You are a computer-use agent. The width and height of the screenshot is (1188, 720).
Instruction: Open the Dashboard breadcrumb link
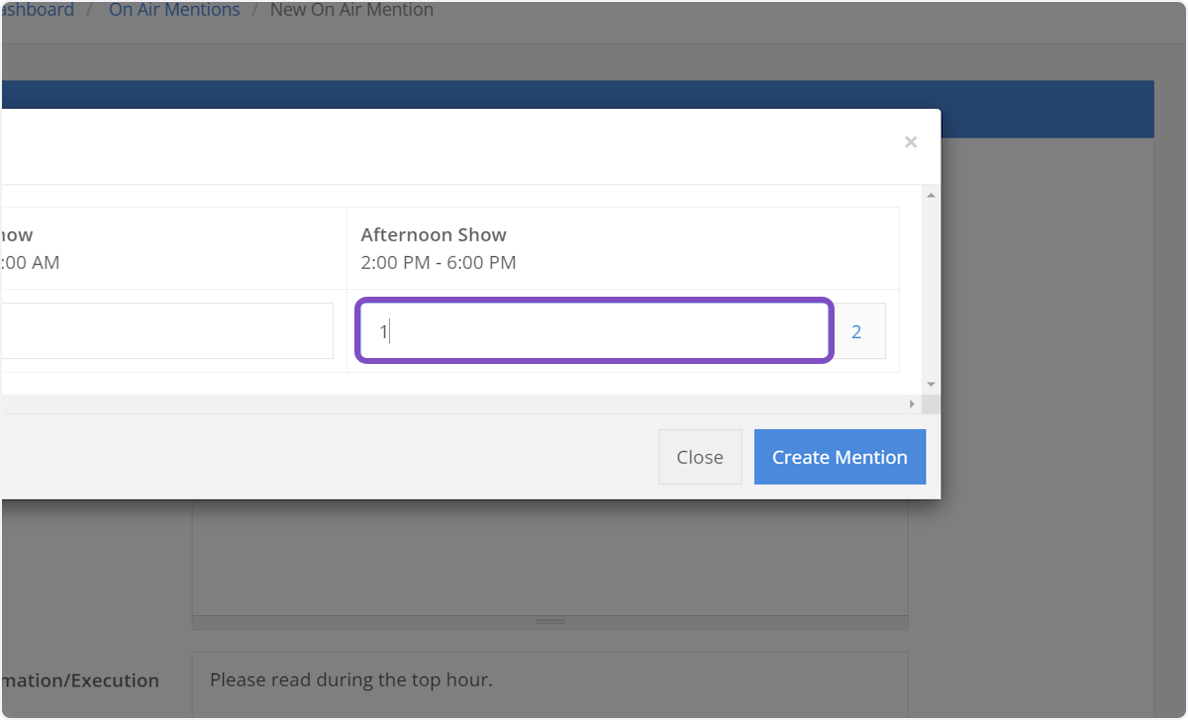38,10
